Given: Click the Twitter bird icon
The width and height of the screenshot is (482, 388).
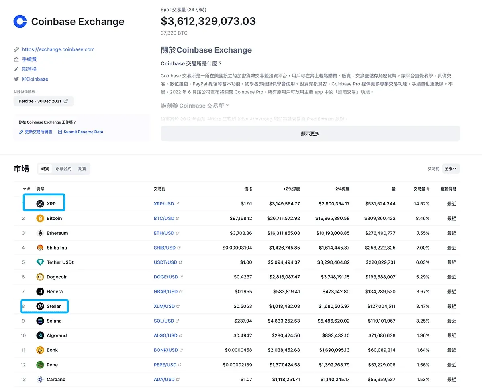Looking at the screenshot, I should [x=16, y=79].
